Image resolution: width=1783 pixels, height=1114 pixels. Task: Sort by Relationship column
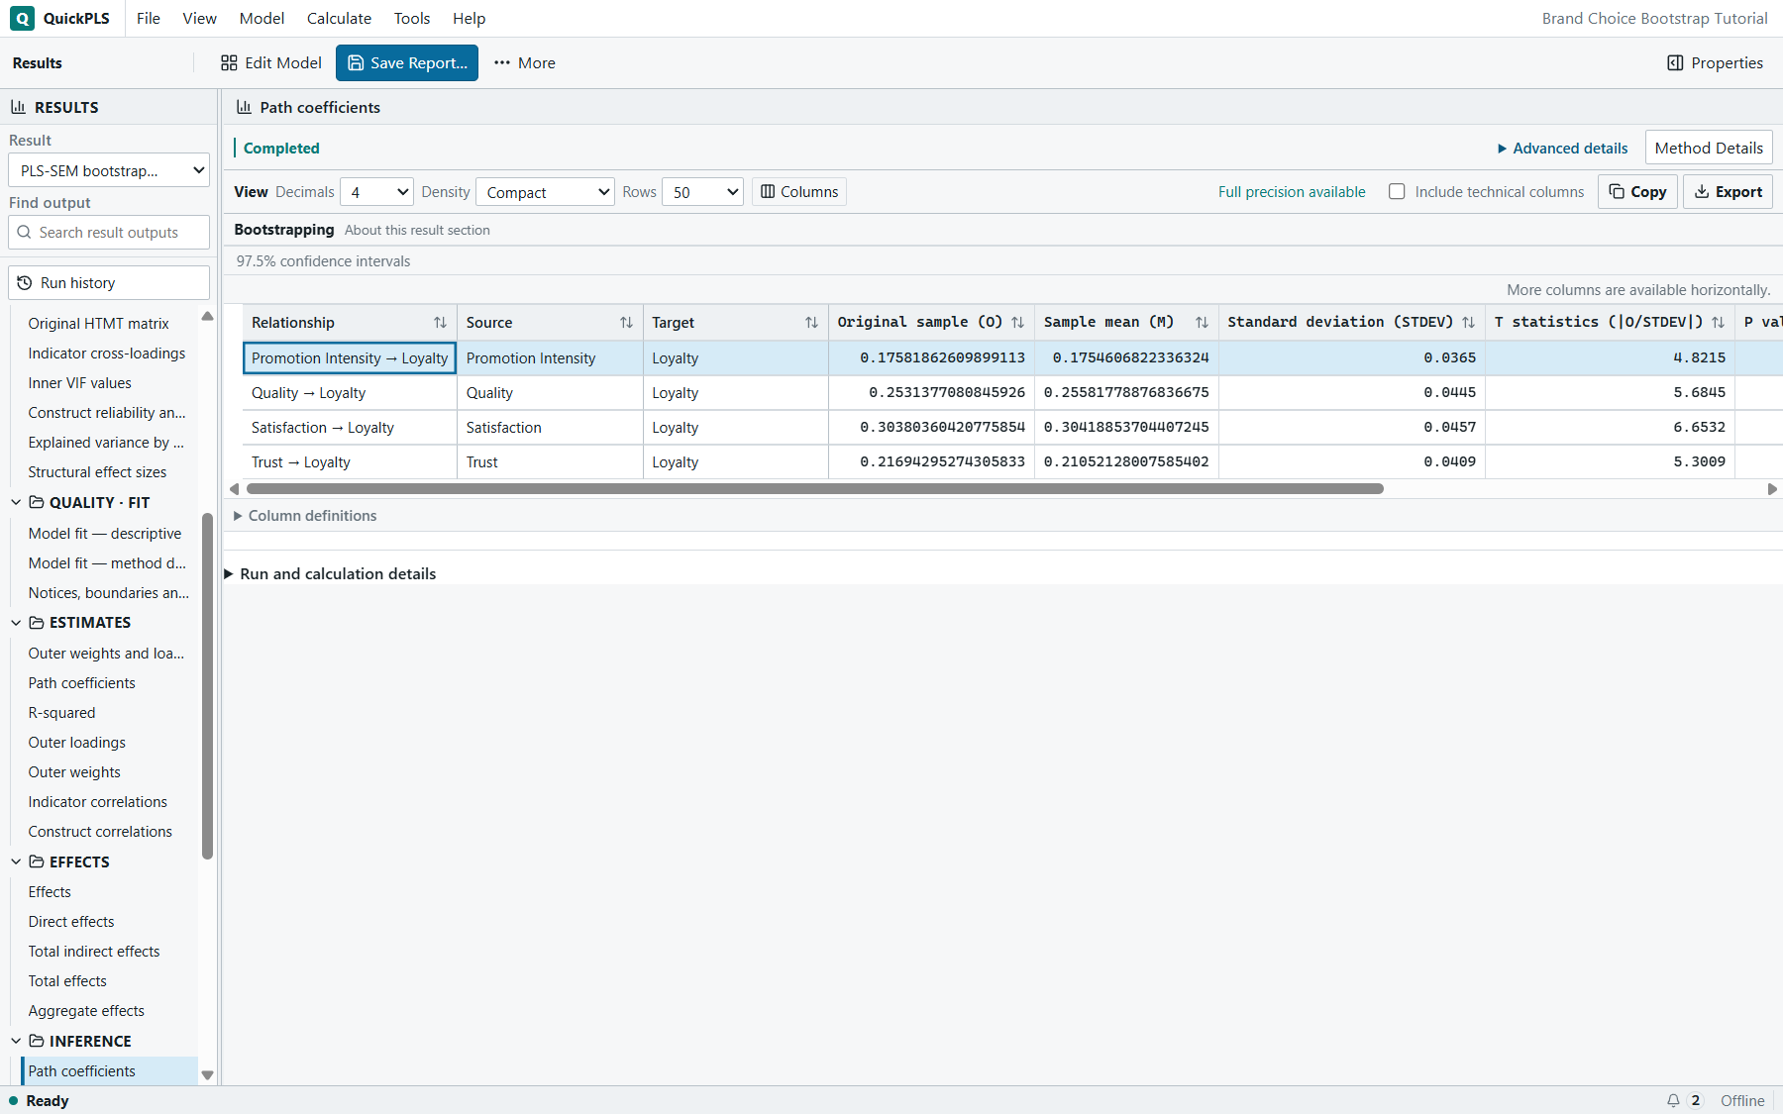pyautogui.click(x=440, y=322)
